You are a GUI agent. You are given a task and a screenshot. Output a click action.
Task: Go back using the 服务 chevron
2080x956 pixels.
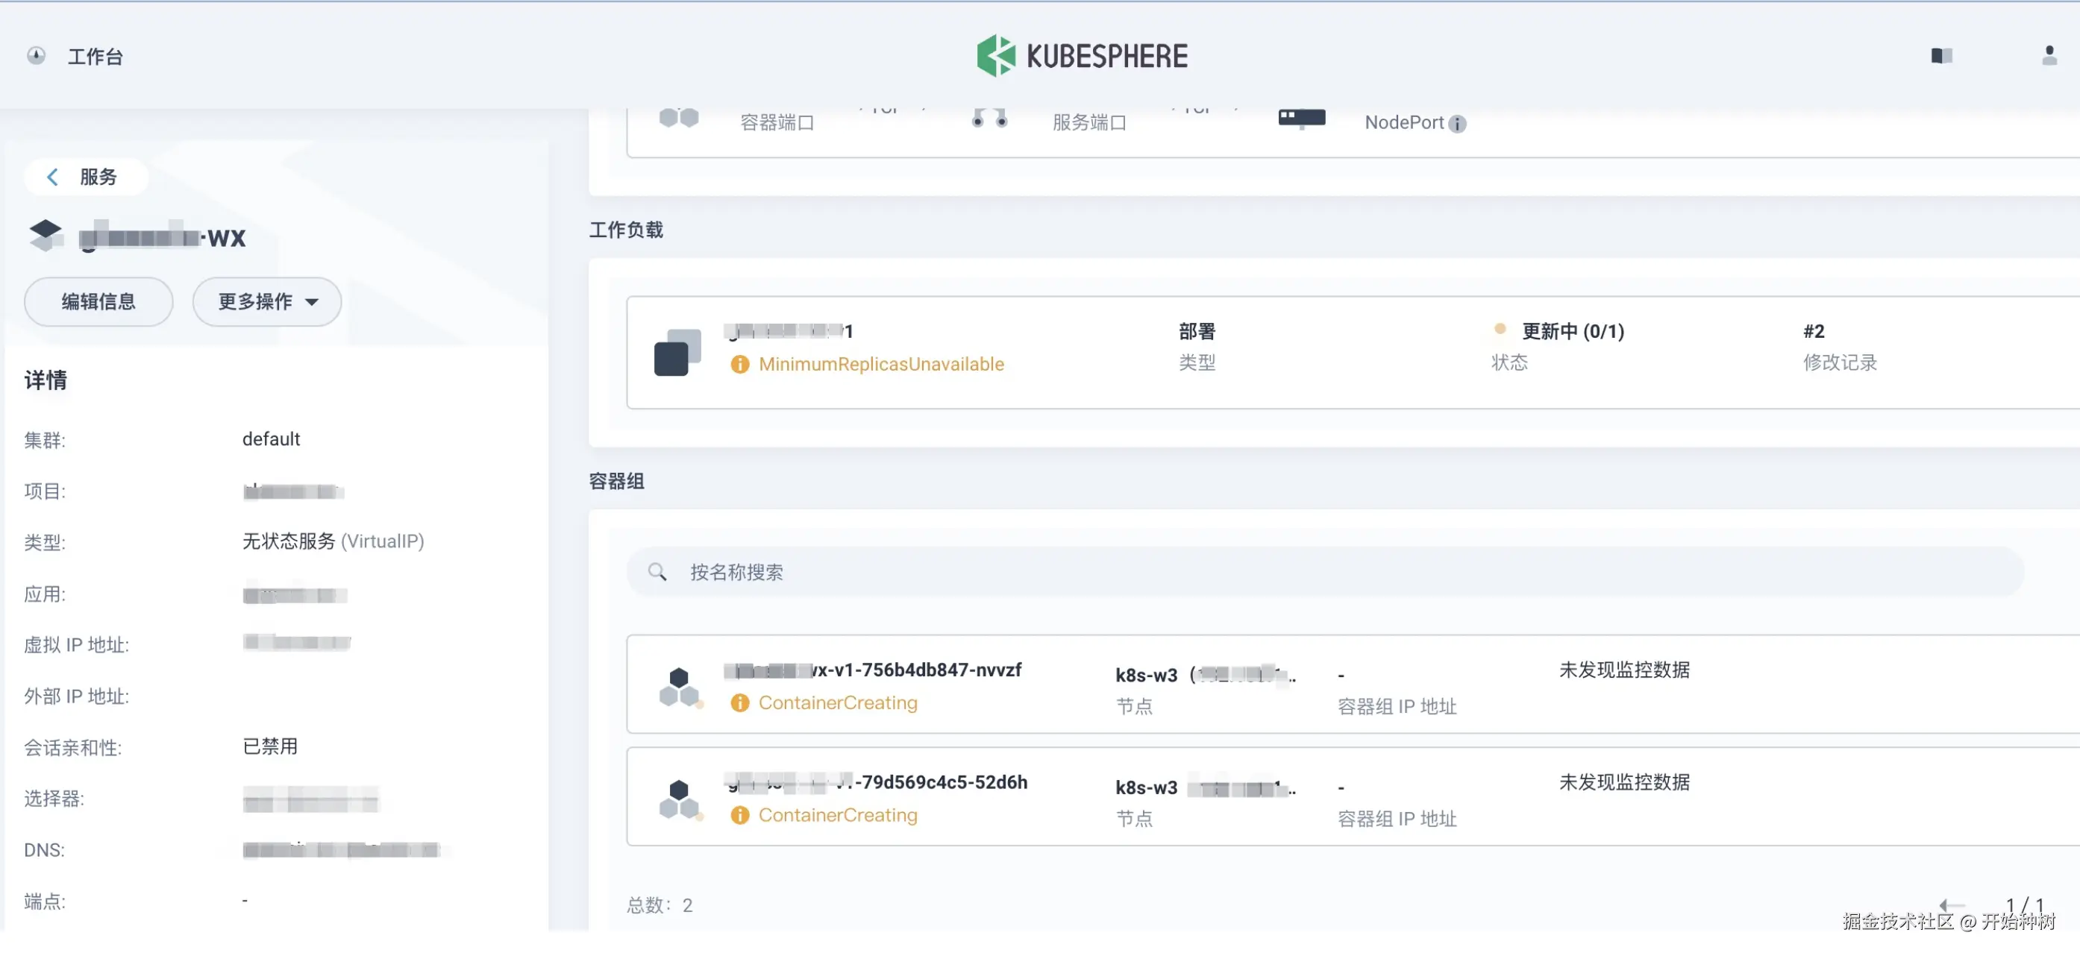pyautogui.click(x=53, y=177)
